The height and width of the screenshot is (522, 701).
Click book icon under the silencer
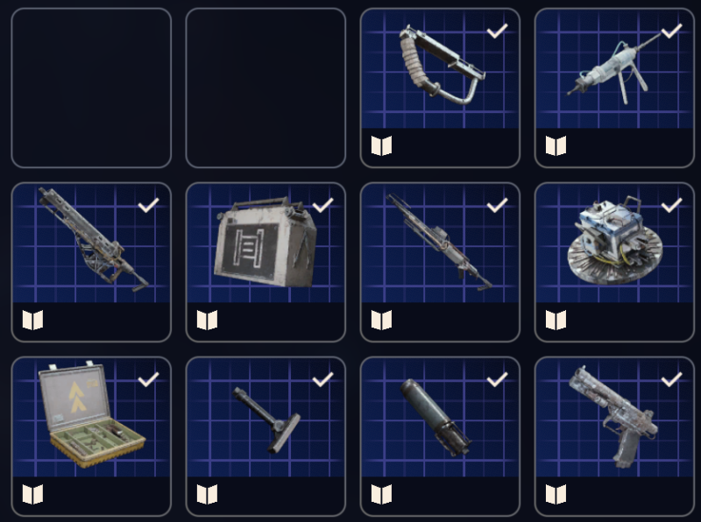click(x=381, y=494)
